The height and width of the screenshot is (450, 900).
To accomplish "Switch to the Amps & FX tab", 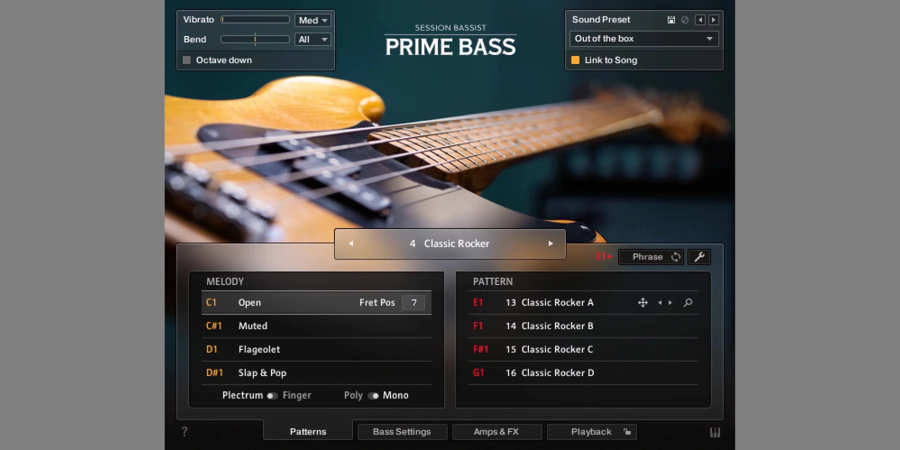I will 497,431.
